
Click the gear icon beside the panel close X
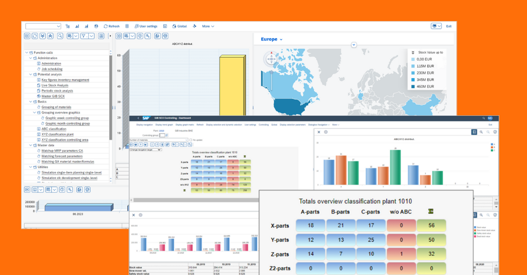[325, 132]
